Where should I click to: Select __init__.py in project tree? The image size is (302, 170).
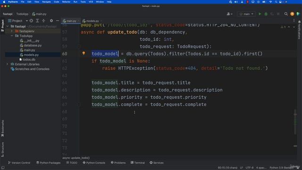tap(32, 41)
